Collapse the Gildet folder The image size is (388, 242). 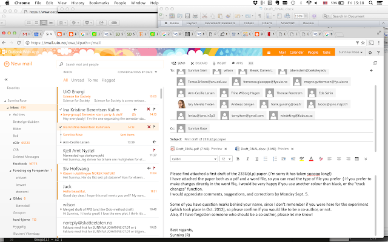[x=10, y=198]
